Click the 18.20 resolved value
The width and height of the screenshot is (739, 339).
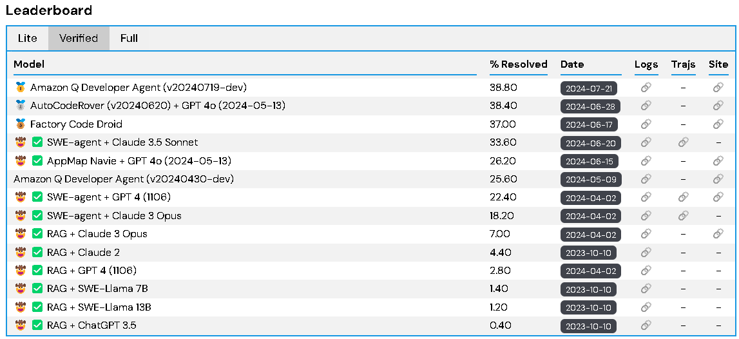(501, 215)
